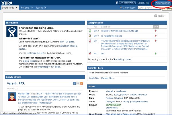
Task: Open issue MC-1 key link
Action: point(96,54)
